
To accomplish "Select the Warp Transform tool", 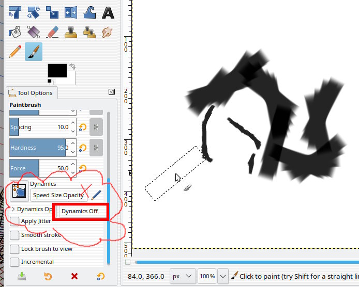I will (89, 12).
